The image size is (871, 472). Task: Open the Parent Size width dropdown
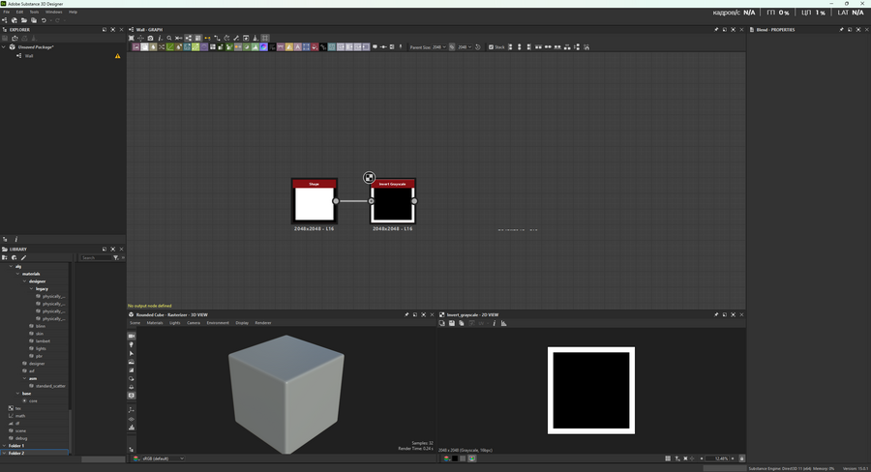pos(438,46)
